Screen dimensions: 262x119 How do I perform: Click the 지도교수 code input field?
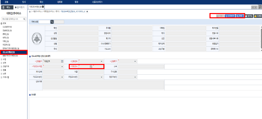[x=84, y=67]
